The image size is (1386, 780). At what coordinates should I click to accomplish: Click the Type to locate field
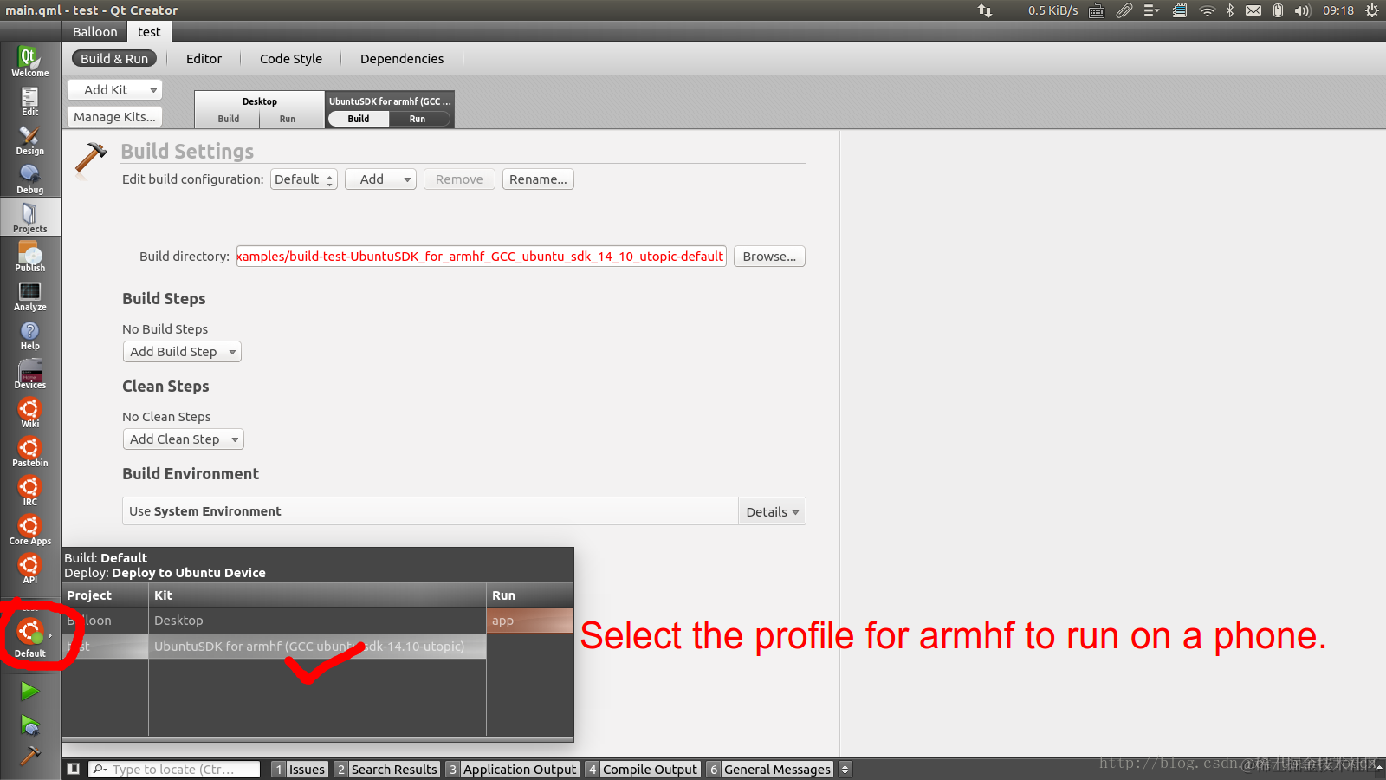click(x=174, y=769)
